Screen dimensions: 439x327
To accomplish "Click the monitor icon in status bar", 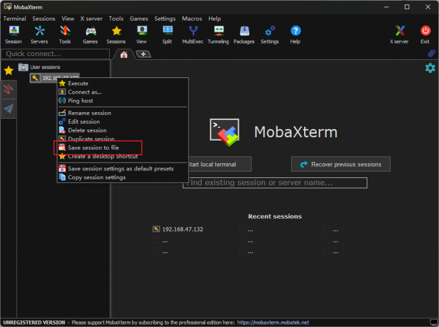I will (x=433, y=322).
